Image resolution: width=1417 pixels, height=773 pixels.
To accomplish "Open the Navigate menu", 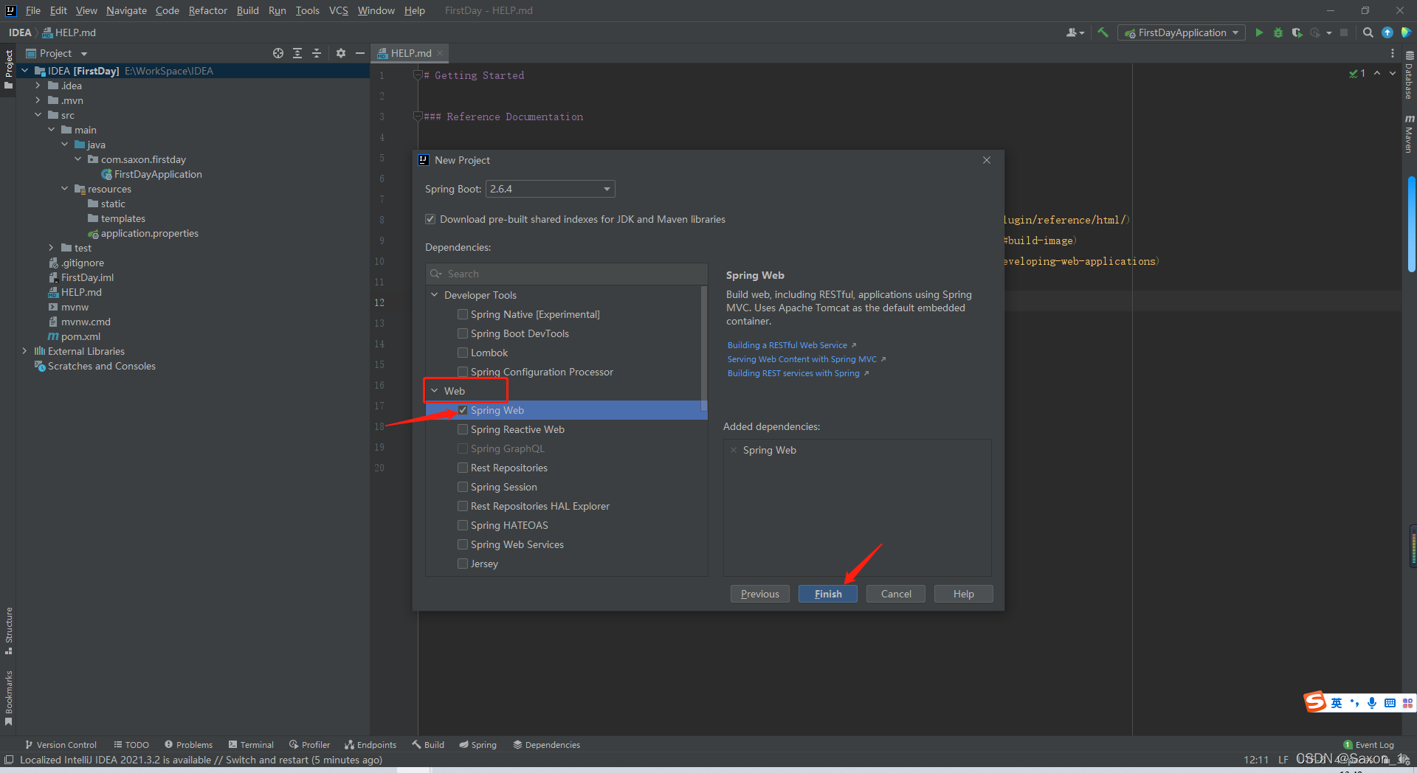I will 126,10.
